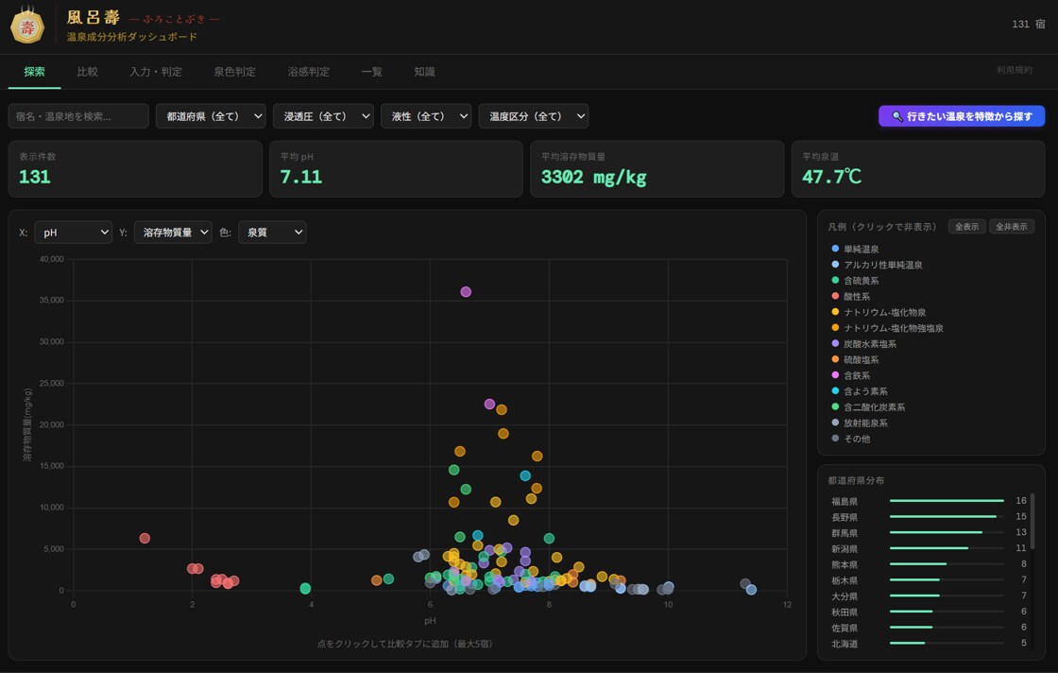Open the 比較 tab

click(x=87, y=72)
